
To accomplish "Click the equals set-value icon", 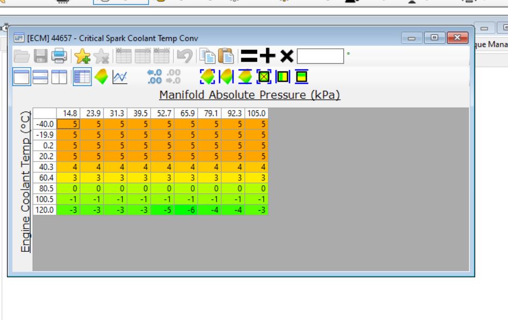I will (249, 56).
